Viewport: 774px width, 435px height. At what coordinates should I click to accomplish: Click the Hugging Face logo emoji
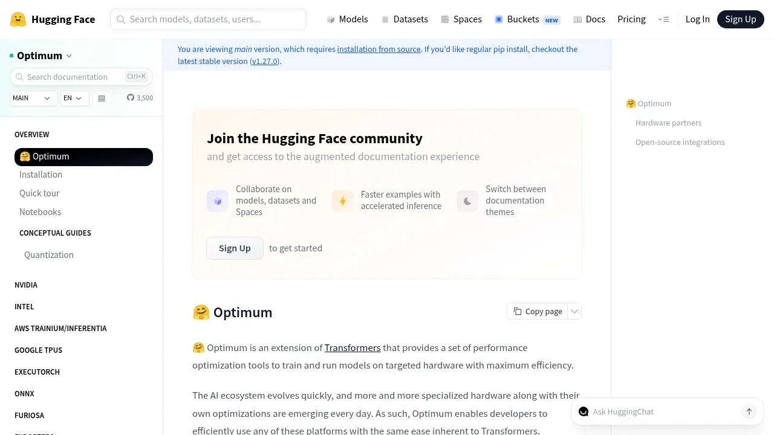18,19
